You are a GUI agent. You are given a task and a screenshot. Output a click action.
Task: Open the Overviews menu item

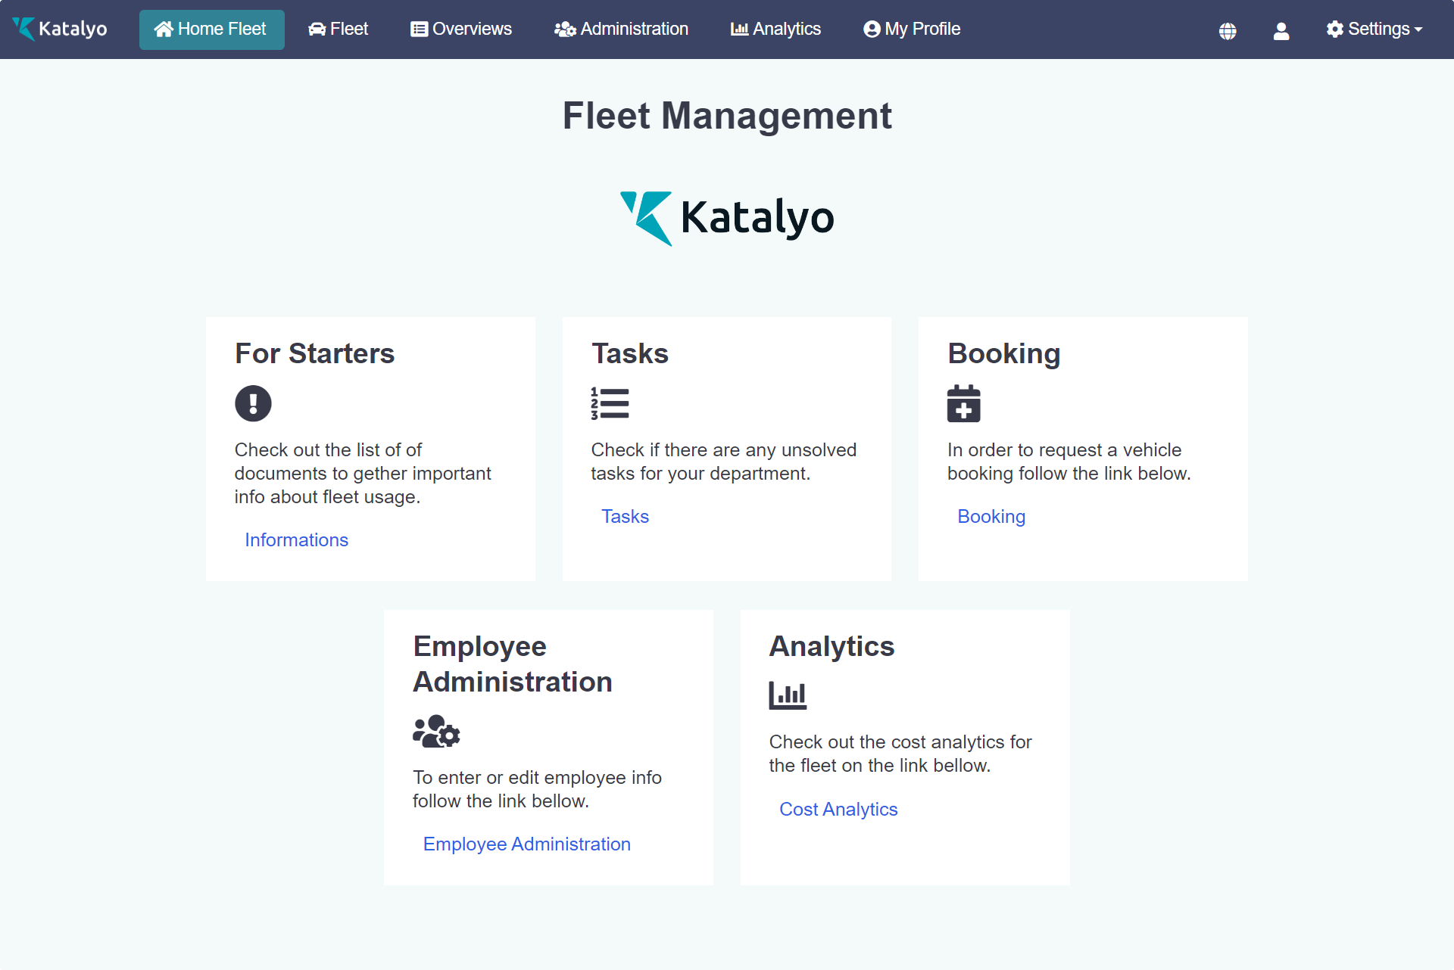(x=461, y=29)
